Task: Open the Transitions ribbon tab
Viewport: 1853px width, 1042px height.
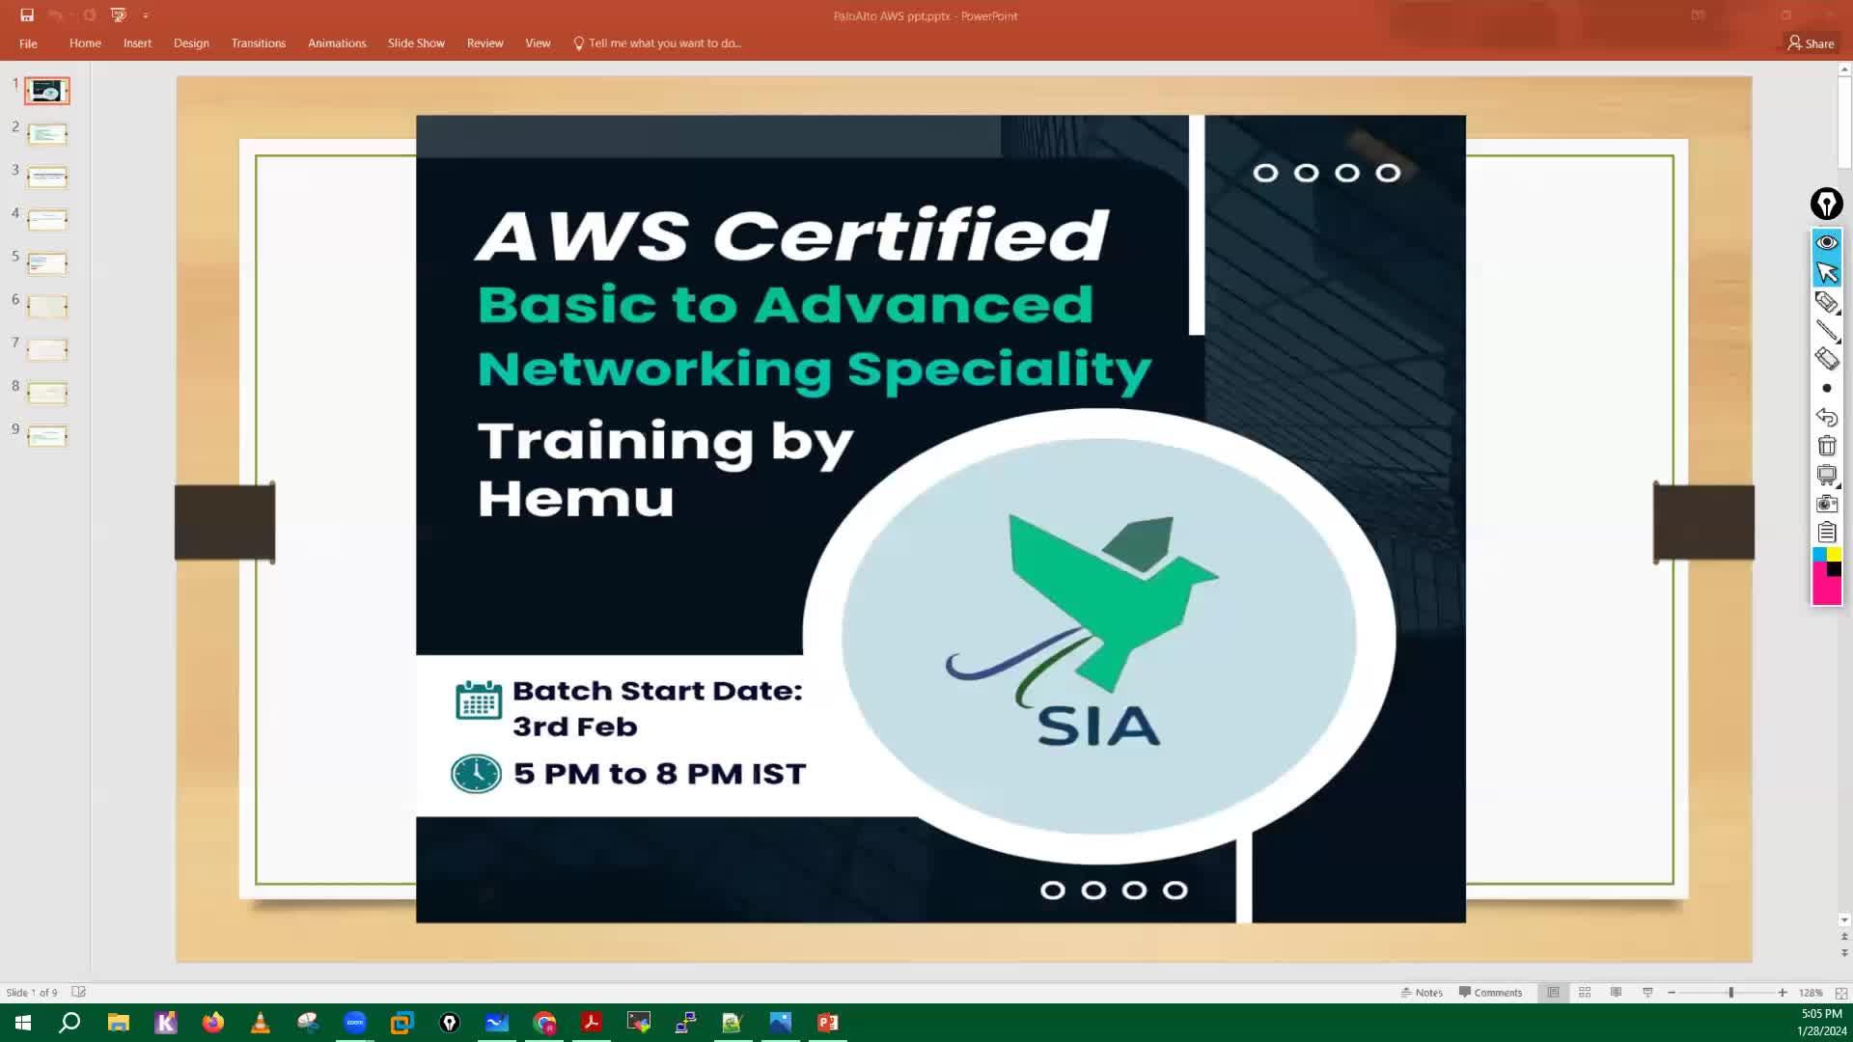Action: (x=259, y=43)
